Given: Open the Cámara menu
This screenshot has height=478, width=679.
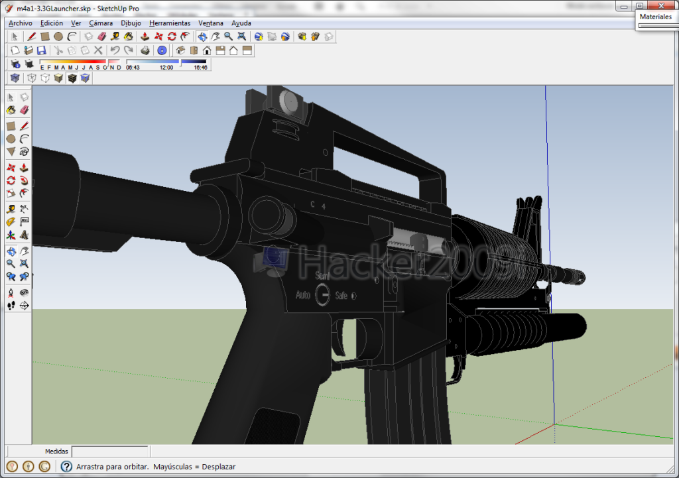Looking at the screenshot, I should [101, 23].
